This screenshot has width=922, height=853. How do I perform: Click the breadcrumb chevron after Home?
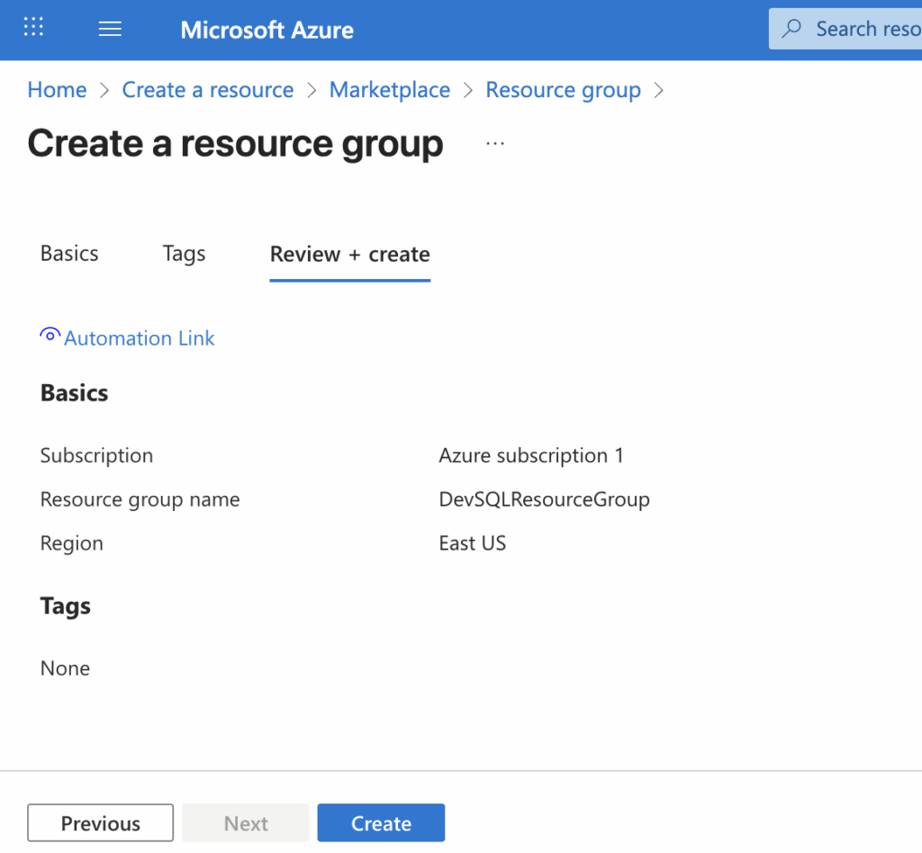pyautogui.click(x=104, y=90)
